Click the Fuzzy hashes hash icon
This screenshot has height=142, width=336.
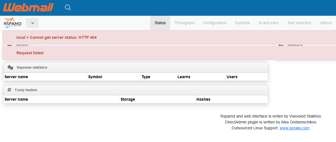click(x=9, y=90)
